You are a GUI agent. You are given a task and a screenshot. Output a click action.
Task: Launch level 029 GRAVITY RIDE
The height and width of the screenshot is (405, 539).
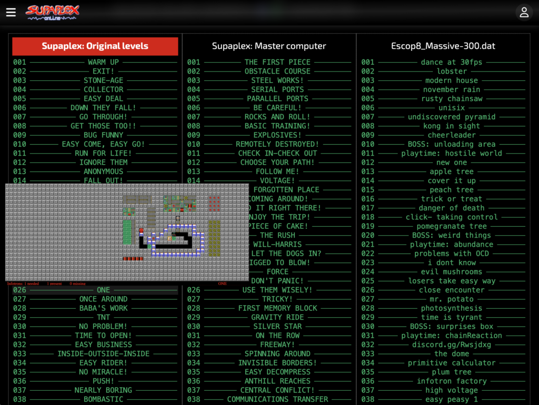(277, 317)
